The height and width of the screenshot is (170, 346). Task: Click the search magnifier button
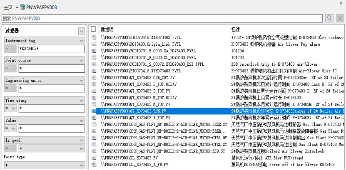[x=329, y=19]
